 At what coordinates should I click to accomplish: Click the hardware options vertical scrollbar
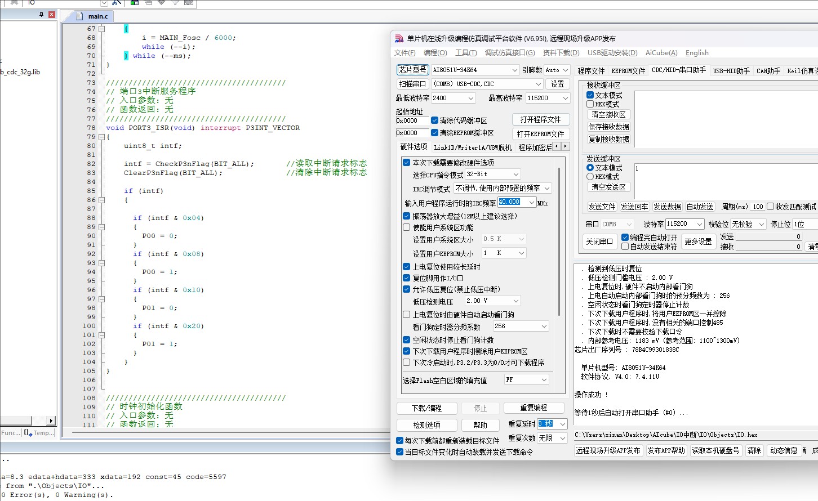tap(559, 242)
